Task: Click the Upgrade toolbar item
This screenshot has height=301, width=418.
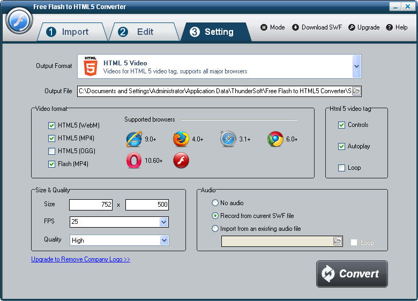Action: point(364,27)
